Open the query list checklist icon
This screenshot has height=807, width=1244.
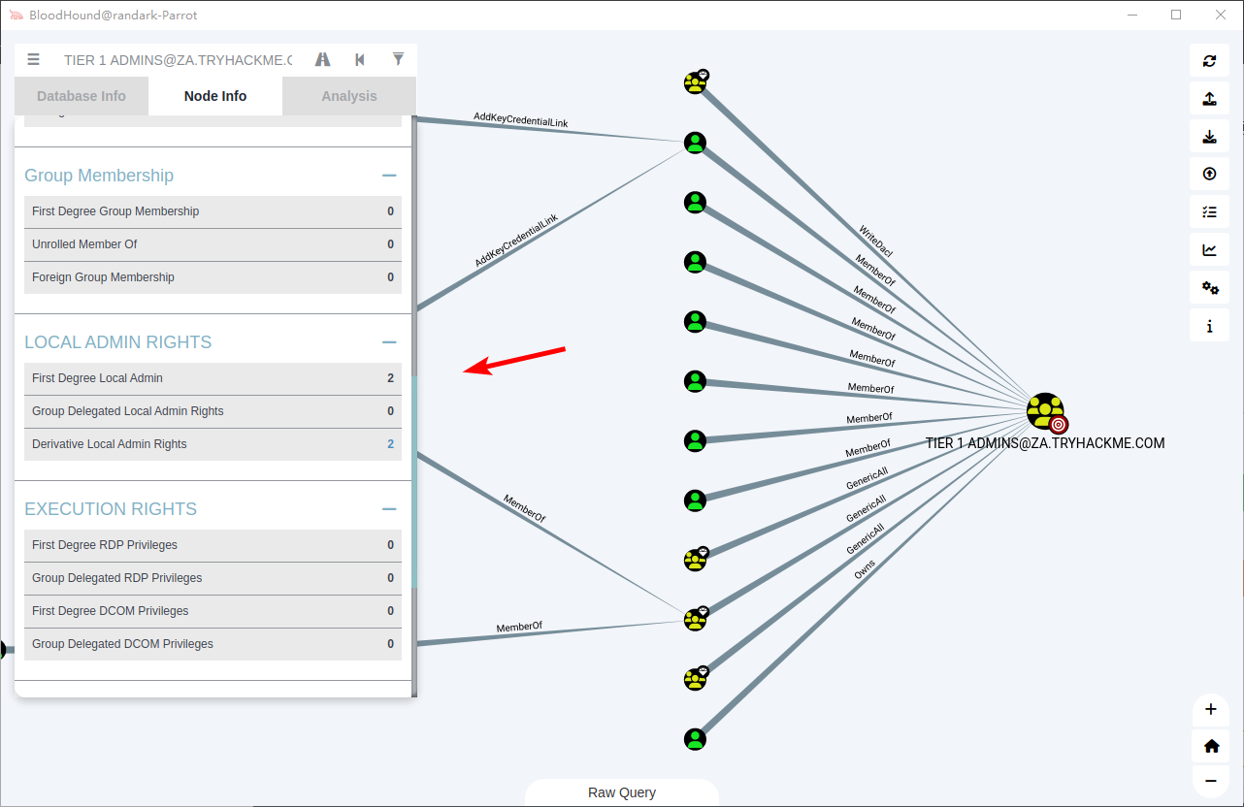click(x=1209, y=211)
